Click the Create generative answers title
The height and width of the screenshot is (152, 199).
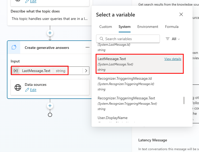pos(47,48)
